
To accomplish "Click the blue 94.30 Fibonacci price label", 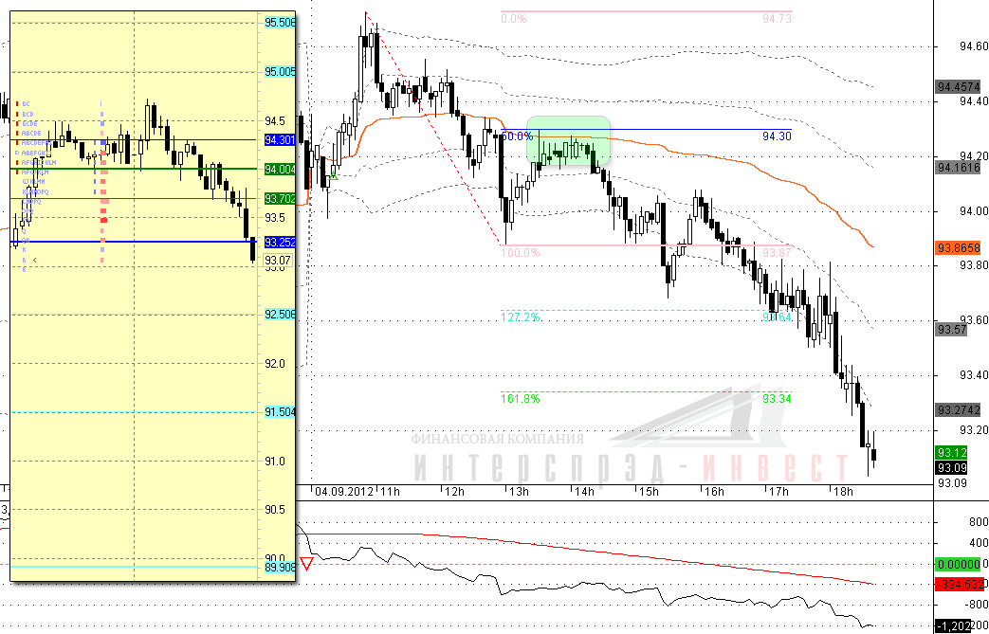I will (777, 136).
